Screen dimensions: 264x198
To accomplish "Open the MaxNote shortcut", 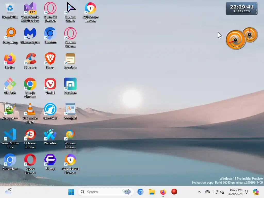I will 70,61.
